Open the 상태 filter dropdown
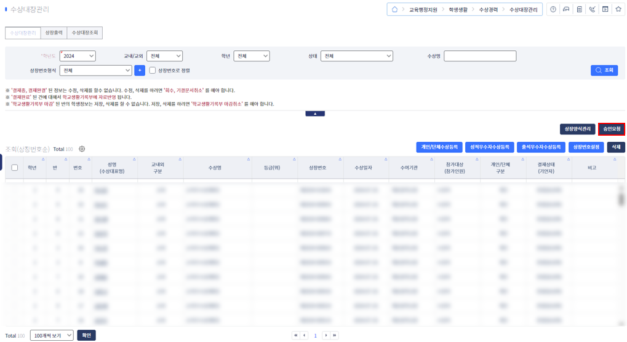627x342 pixels. click(357, 56)
